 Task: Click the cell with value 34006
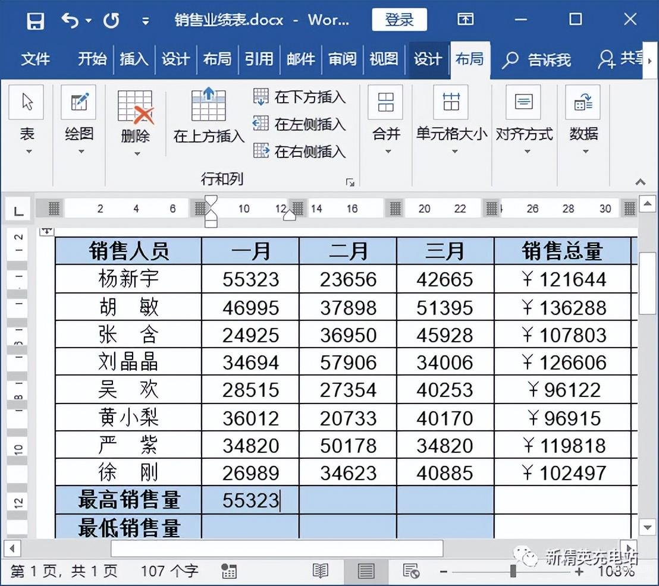(x=445, y=362)
